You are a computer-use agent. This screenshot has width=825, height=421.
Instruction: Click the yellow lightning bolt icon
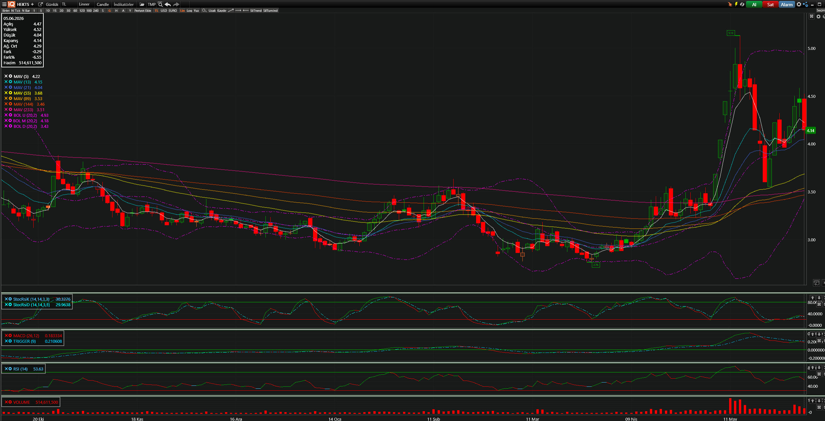[736, 4]
